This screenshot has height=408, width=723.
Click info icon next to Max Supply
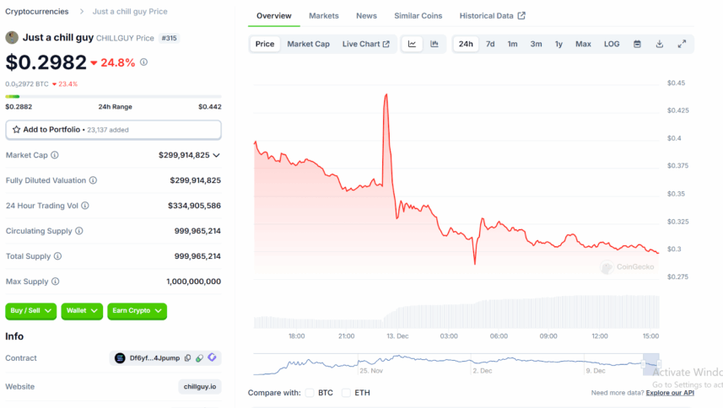(56, 282)
